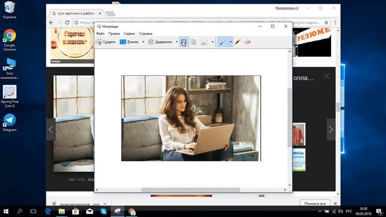The image size is (386, 217).
Task: Open the Windows Start menu
Action: pyautogui.click(x=6, y=212)
